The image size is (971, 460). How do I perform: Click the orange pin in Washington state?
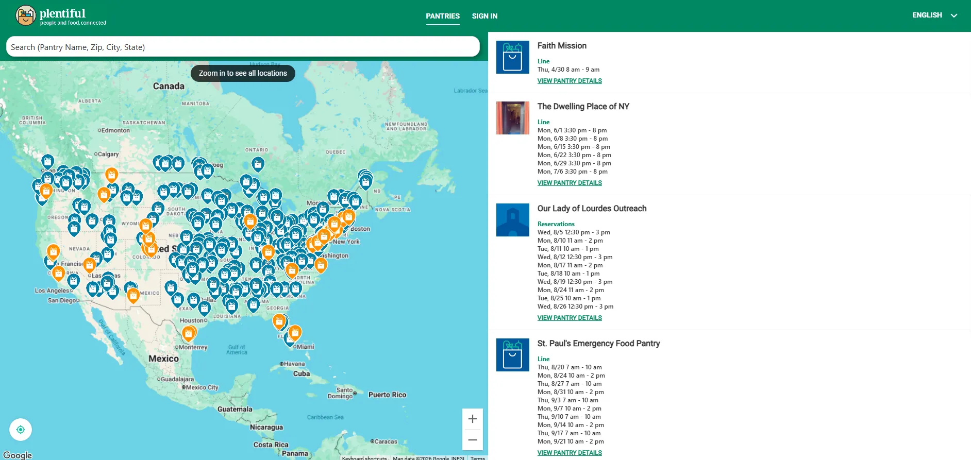click(x=46, y=191)
